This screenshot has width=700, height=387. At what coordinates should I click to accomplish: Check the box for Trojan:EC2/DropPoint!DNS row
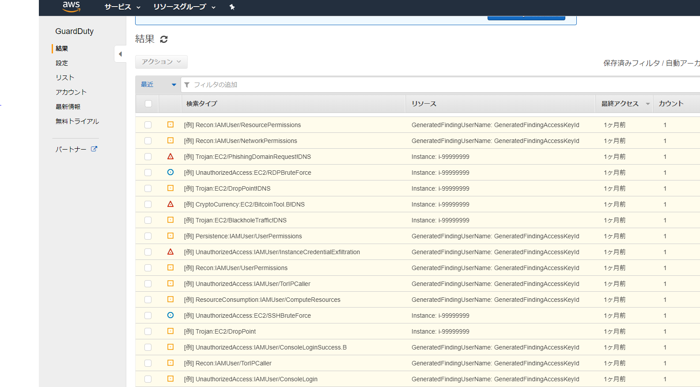click(x=148, y=188)
